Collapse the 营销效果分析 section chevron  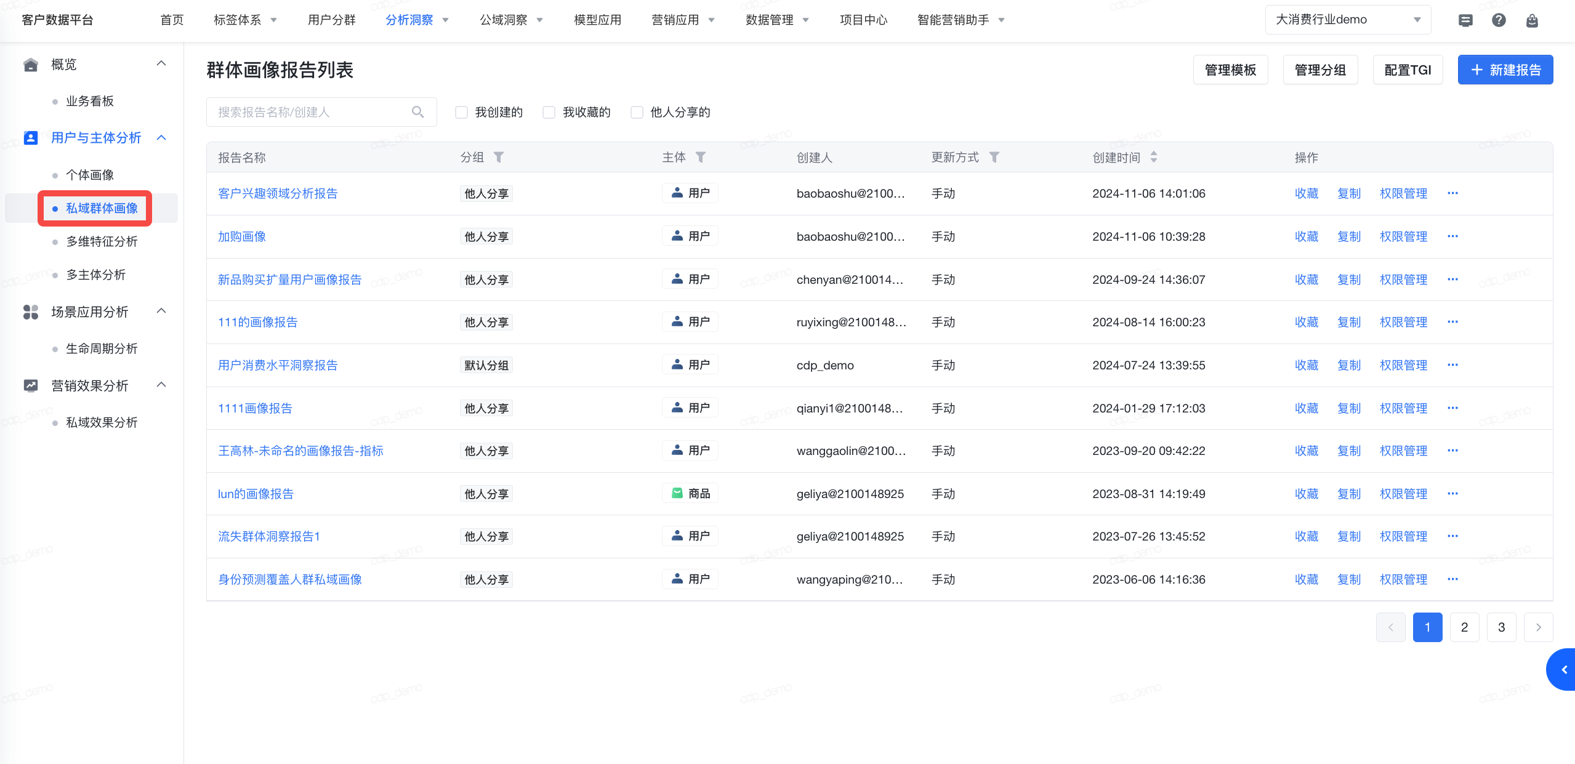click(161, 385)
